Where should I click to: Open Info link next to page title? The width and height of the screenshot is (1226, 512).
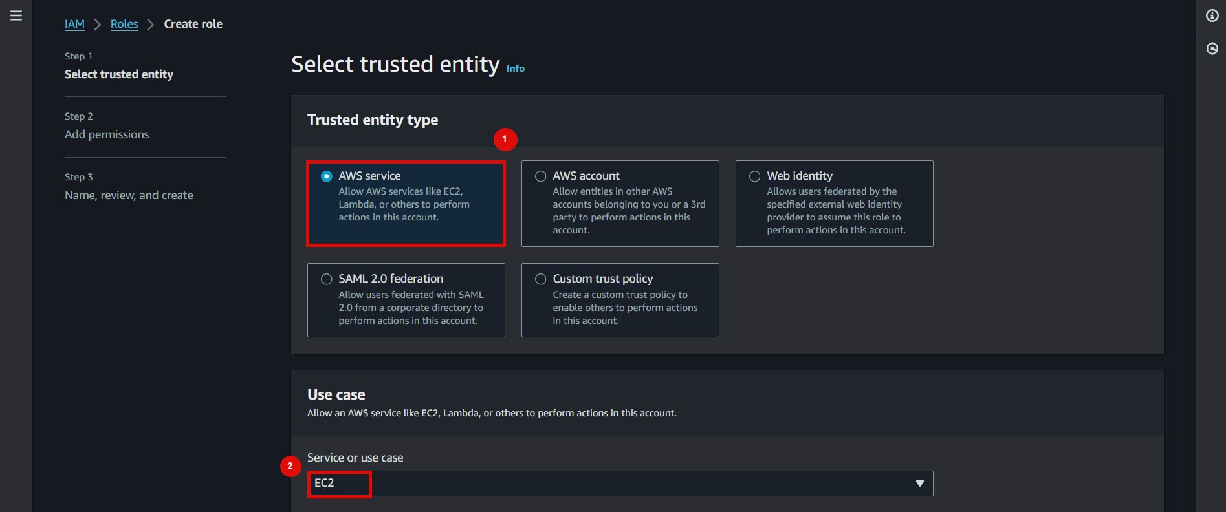[515, 69]
